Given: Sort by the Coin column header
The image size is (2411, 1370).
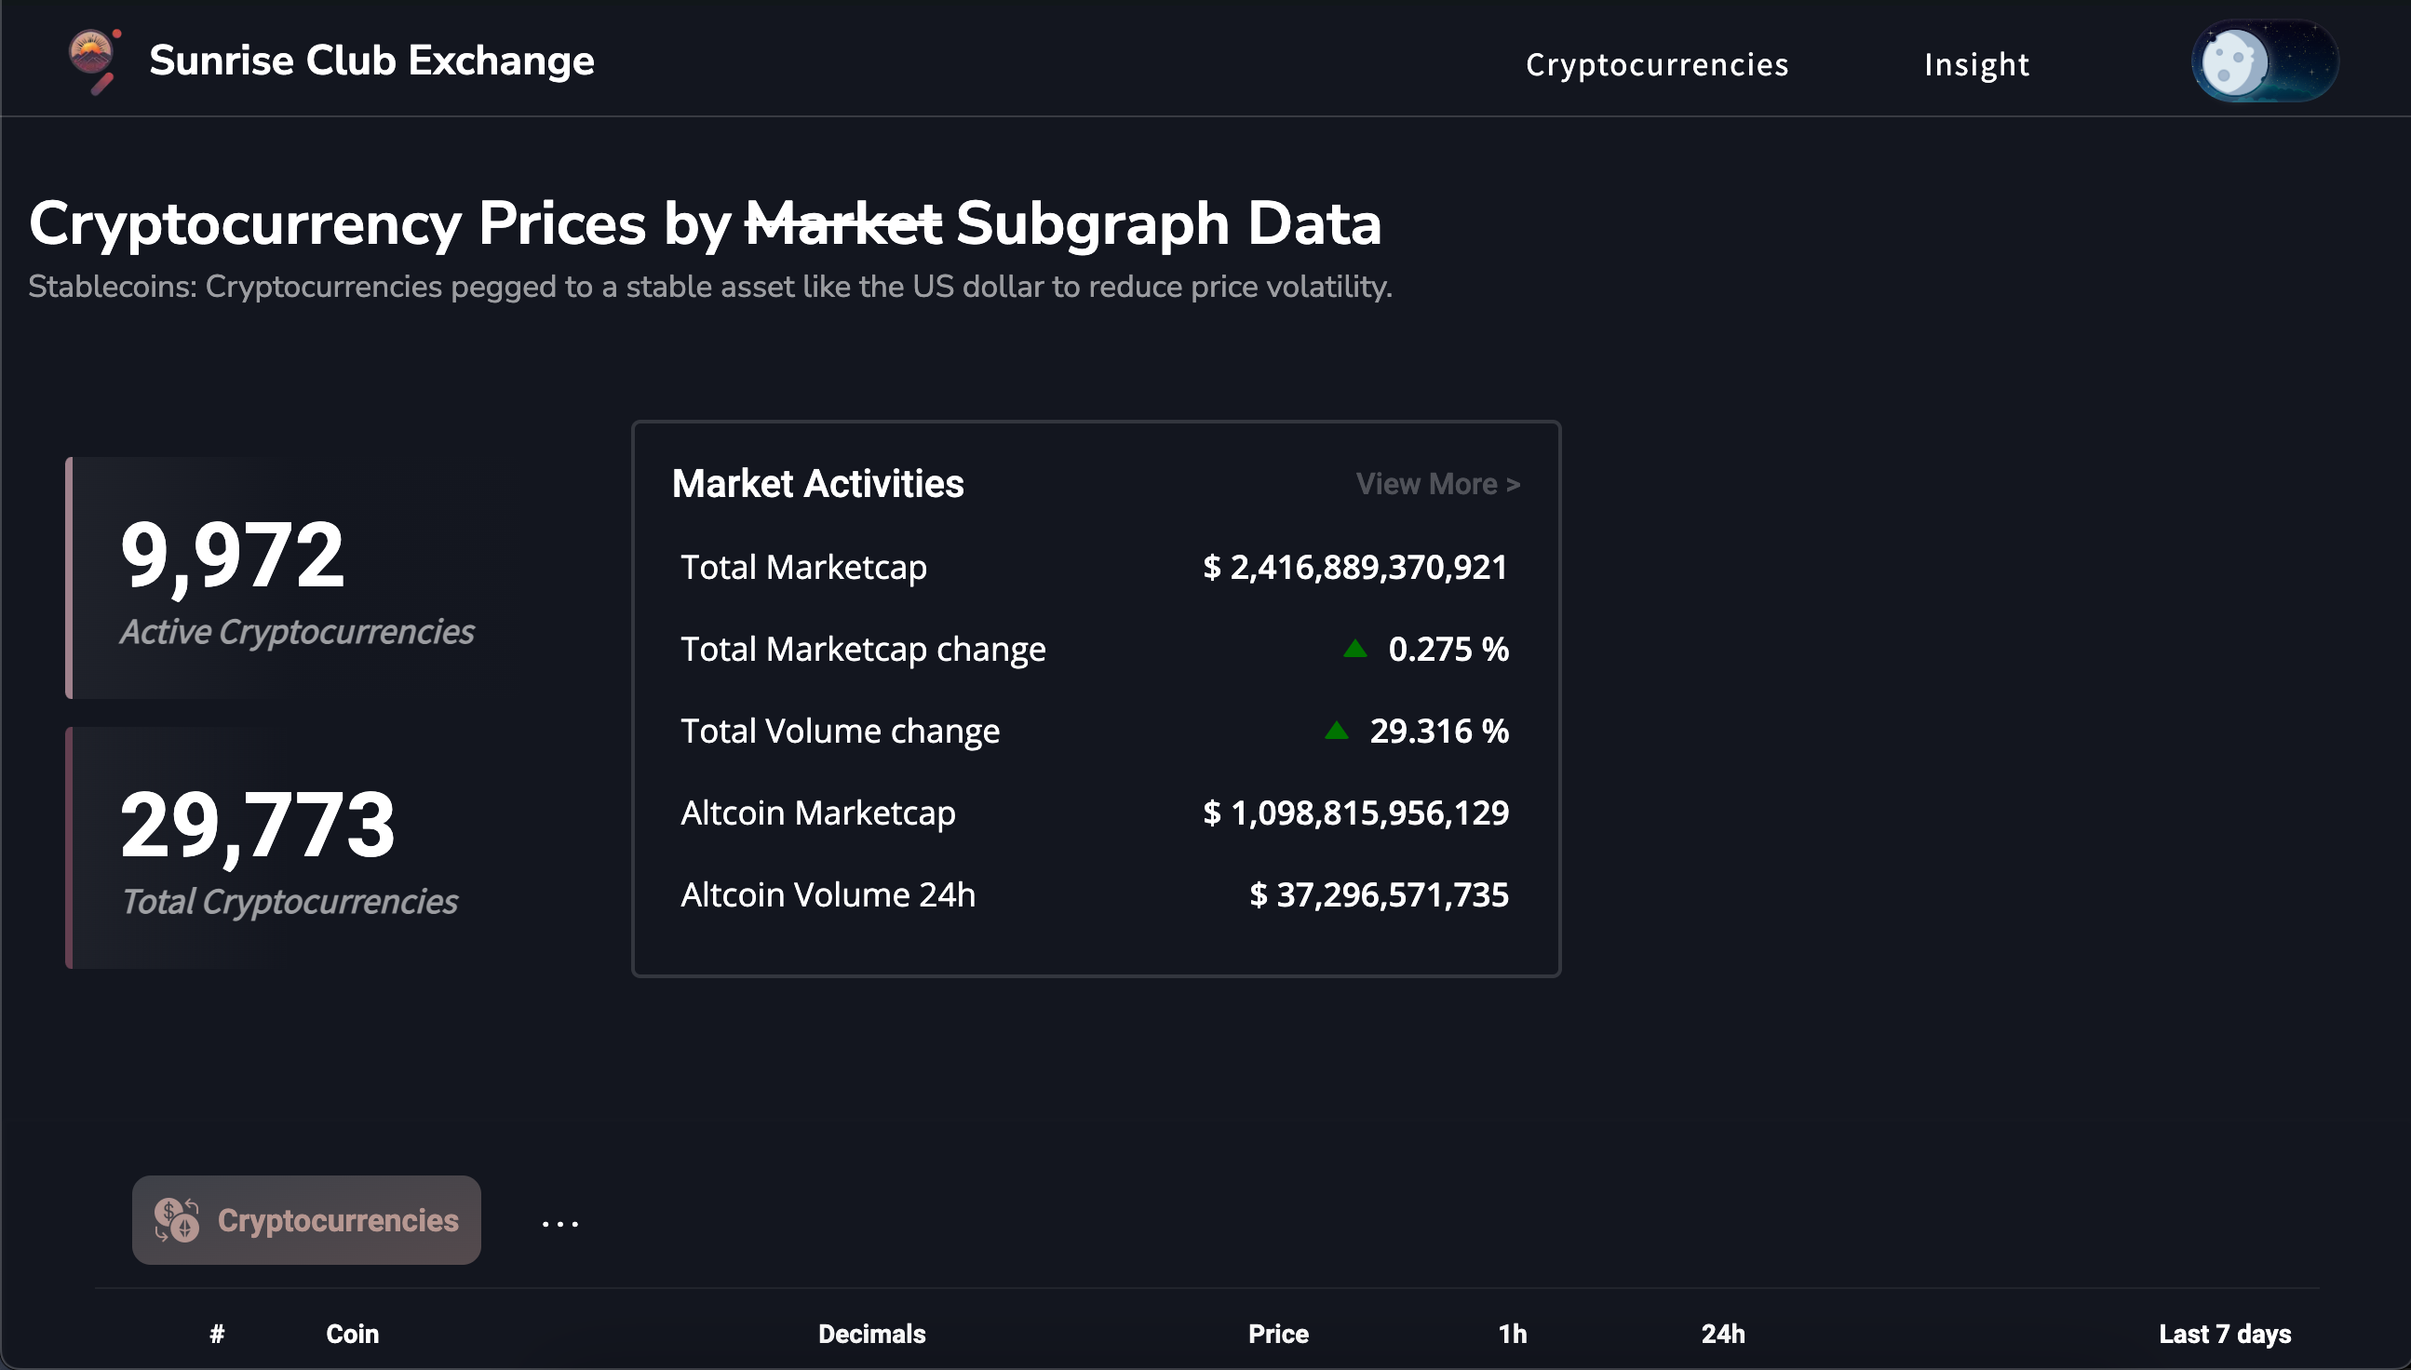Looking at the screenshot, I should [352, 1334].
